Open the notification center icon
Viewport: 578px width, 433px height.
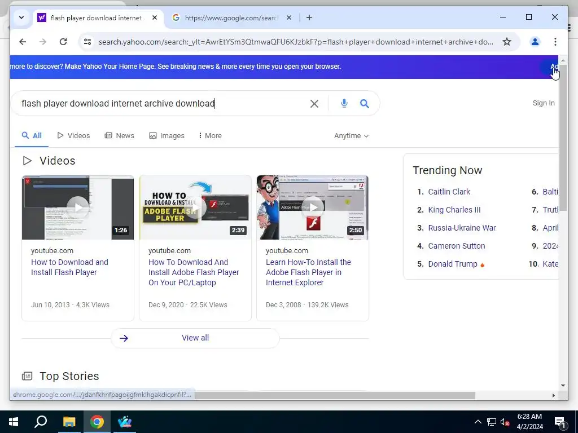[560, 422]
